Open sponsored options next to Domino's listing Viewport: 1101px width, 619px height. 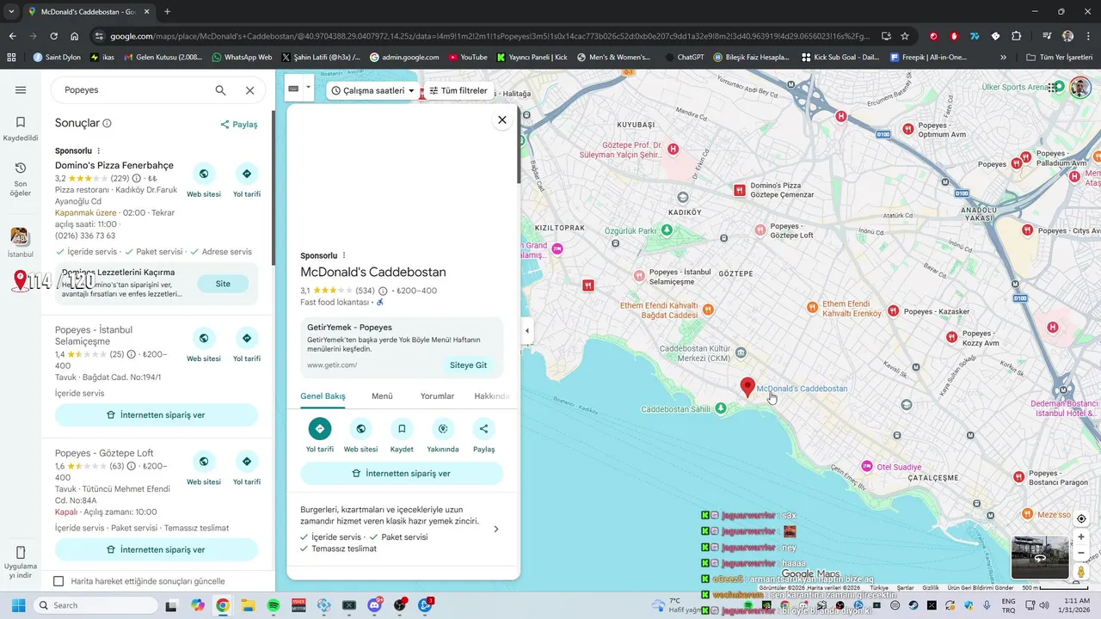[99, 151]
